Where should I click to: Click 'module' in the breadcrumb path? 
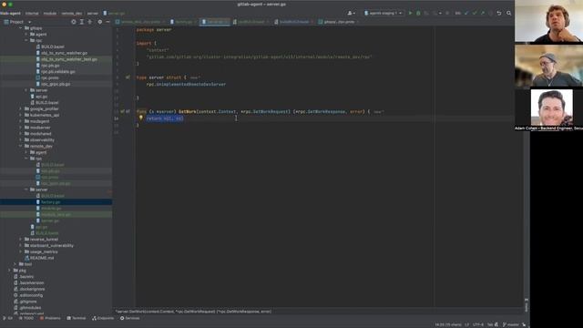click(x=50, y=14)
